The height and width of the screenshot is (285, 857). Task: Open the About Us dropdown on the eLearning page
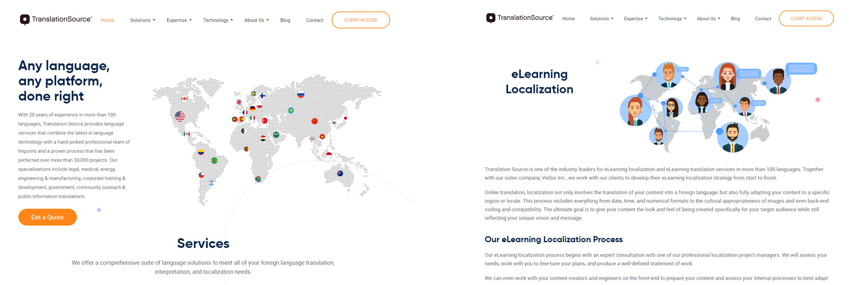click(x=708, y=19)
